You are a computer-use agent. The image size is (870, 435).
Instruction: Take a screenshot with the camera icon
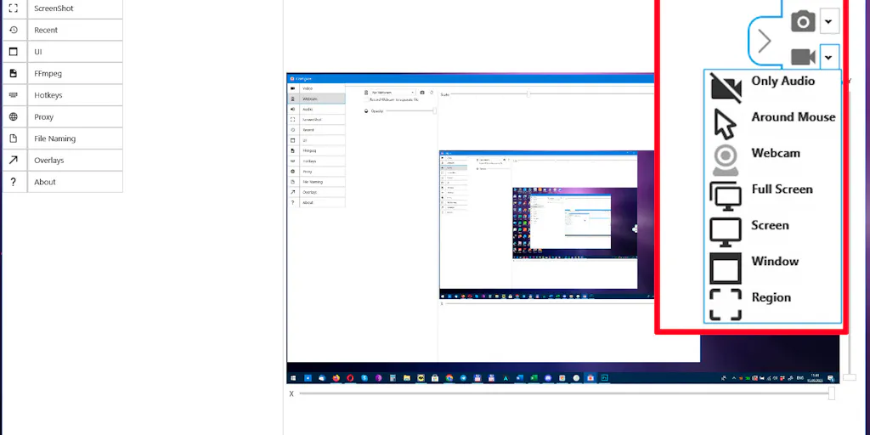[x=803, y=21]
